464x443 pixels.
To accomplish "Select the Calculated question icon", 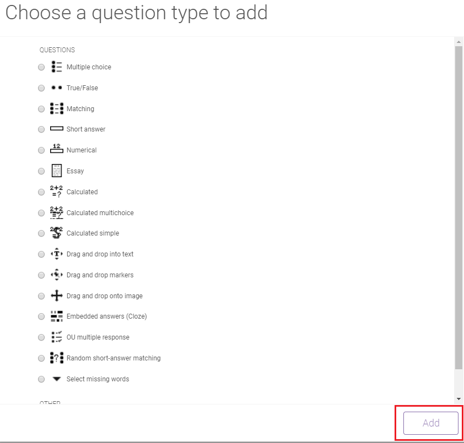I will click(x=56, y=192).
